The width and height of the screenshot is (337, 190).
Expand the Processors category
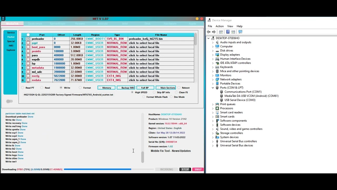click(213, 108)
